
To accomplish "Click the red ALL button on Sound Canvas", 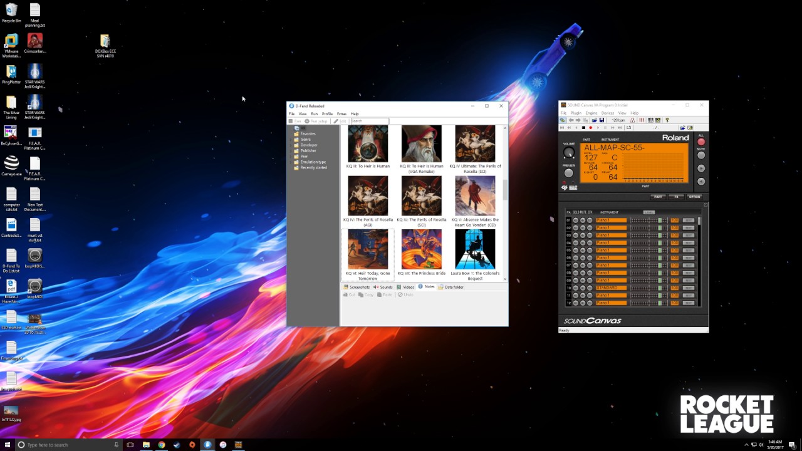I will 701,142.
